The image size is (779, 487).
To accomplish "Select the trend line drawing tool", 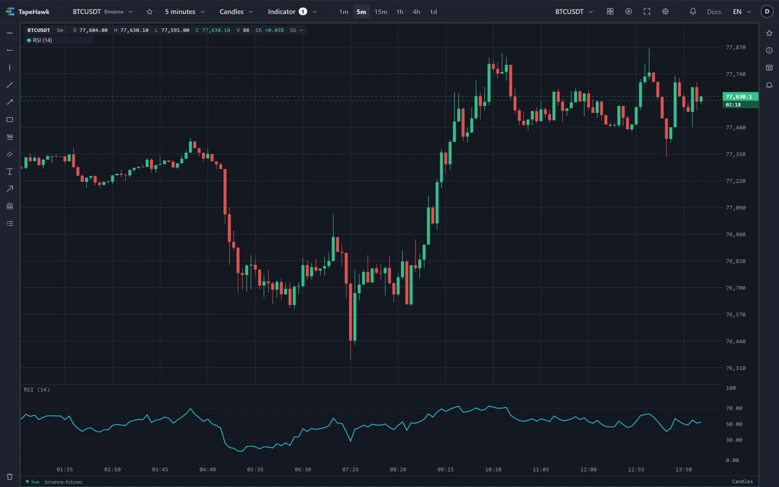I will [x=9, y=85].
